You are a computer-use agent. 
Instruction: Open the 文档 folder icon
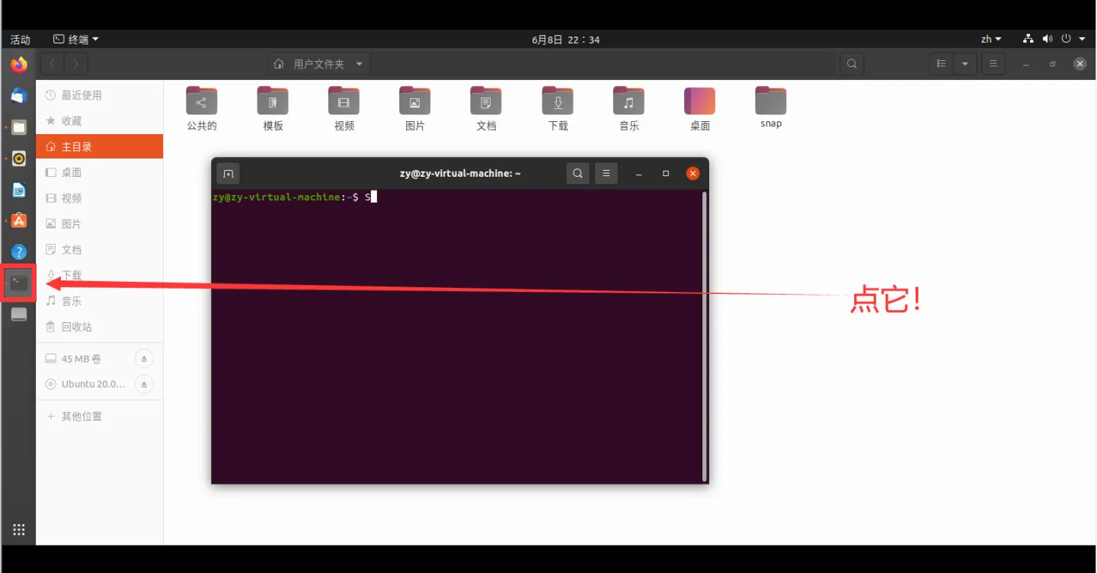tap(486, 109)
